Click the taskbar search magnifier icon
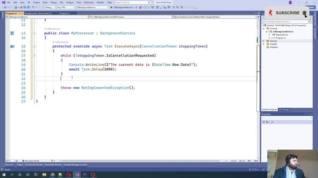This screenshot has width=318, height=178. [12, 175]
